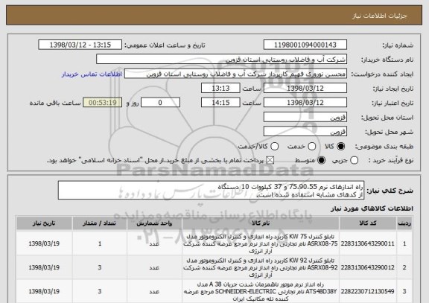Image resolution: width=429 pixels, height=303 pixels.
Task: Click item code 228313064329001​1
Action: tap(368, 243)
